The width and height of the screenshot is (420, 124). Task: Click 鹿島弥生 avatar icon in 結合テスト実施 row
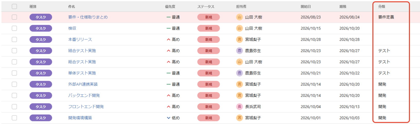pyautogui.click(x=239, y=51)
